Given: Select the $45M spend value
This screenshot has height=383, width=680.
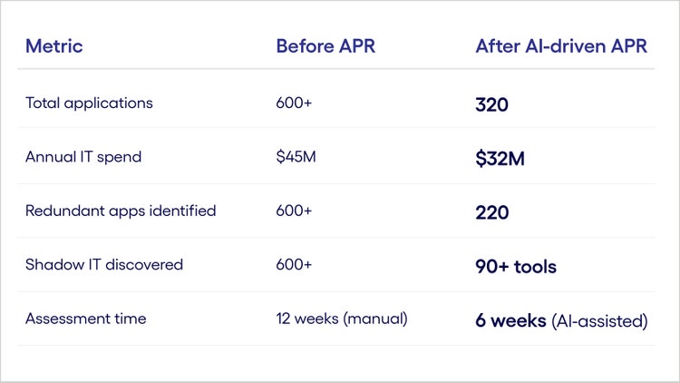Looking at the screenshot, I should point(296,157).
